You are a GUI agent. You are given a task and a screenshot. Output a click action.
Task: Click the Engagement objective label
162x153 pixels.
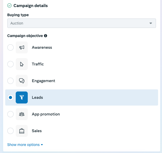(43, 81)
